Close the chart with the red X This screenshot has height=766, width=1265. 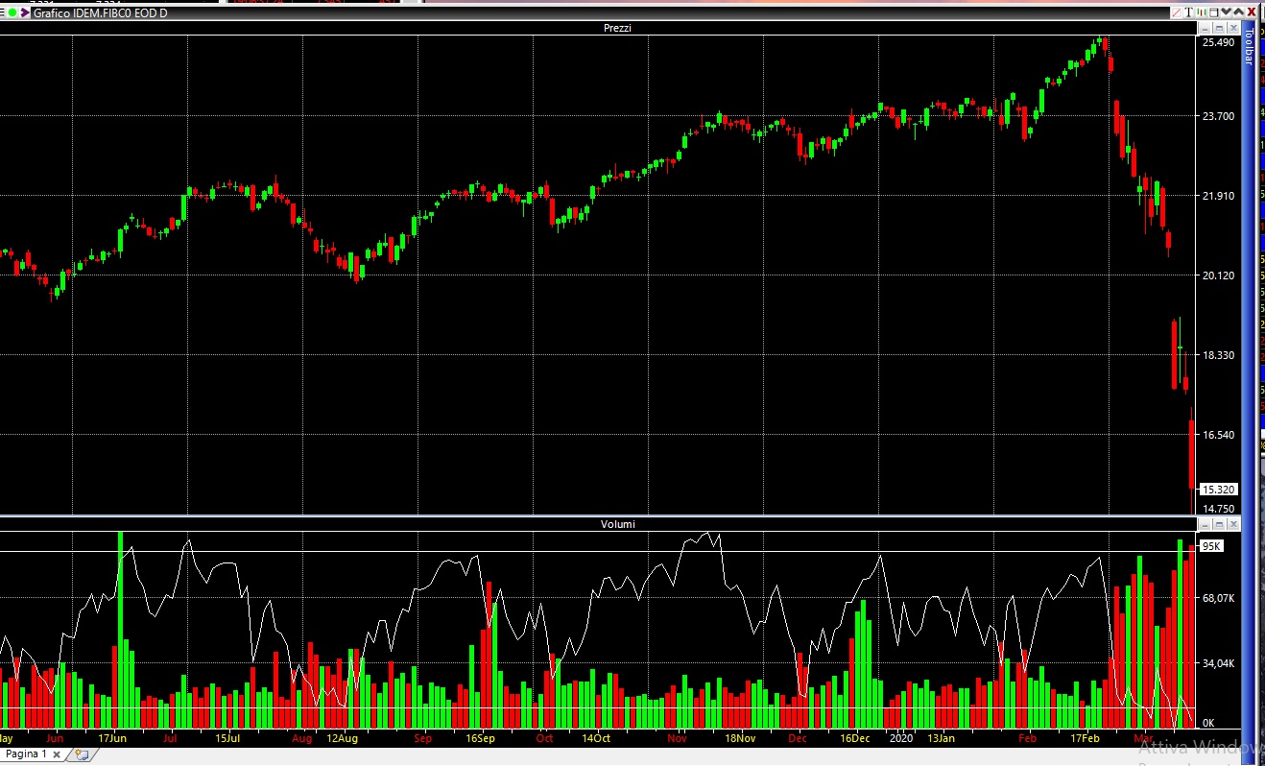pyautogui.click(x=1252, y=12)
